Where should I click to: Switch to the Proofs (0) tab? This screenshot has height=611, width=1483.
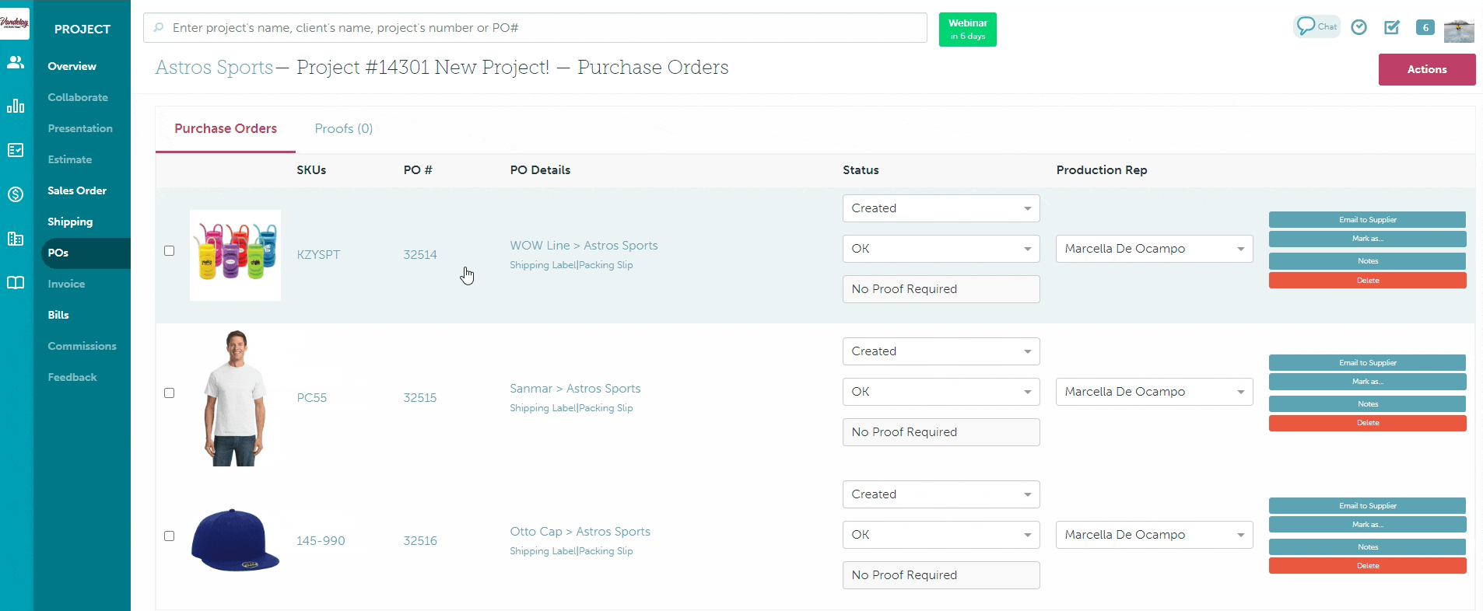[343, 129]
